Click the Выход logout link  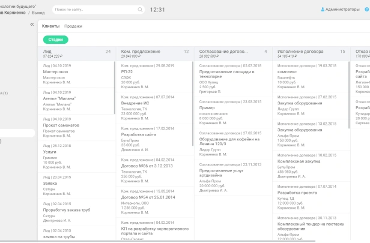(38, 12)
